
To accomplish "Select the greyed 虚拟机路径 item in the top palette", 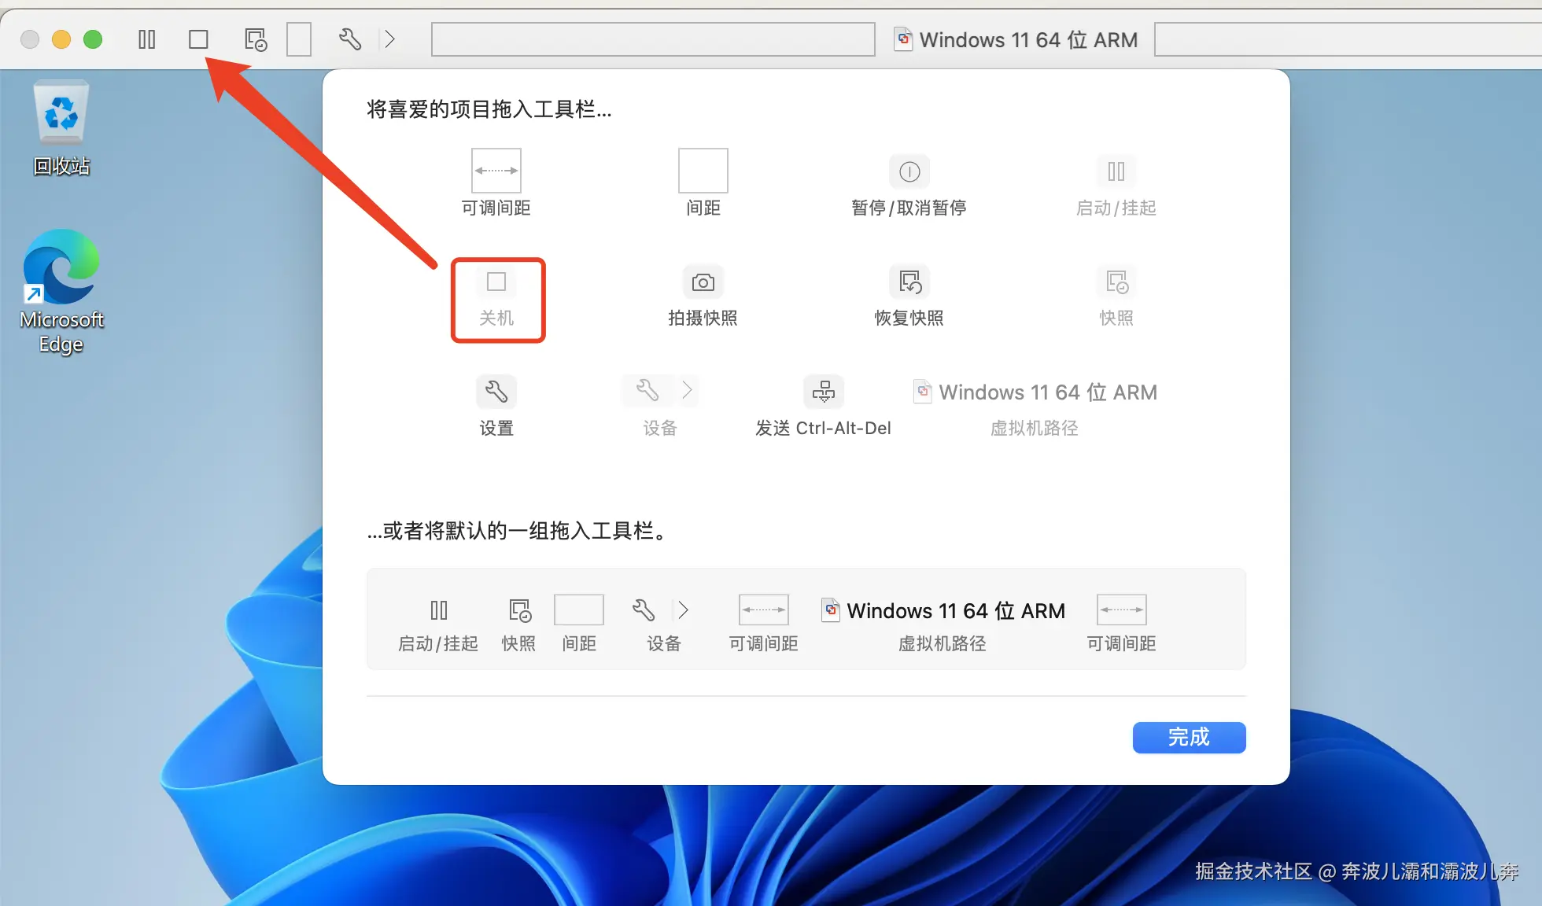I will pos(1035,409).
